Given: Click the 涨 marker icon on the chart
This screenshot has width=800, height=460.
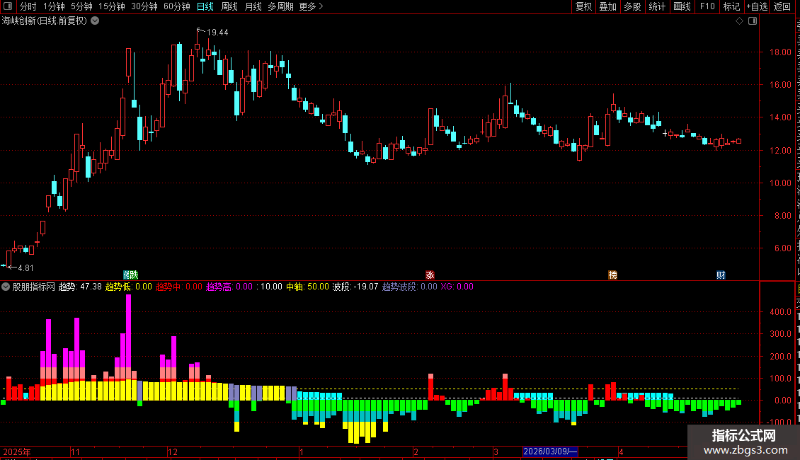Looking at the screenshot, I should click(430, 275).
